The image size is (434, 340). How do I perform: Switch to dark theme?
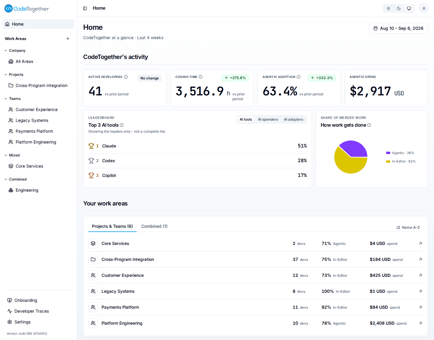(x=399, y=8)
